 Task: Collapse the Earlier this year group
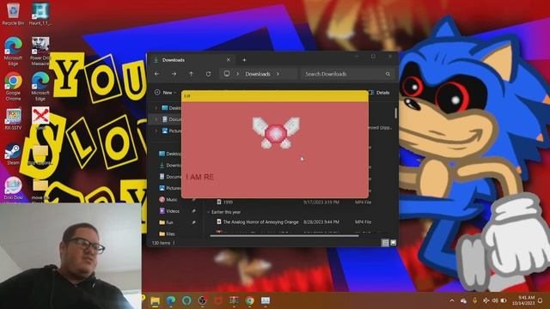[x=208, y=212]
